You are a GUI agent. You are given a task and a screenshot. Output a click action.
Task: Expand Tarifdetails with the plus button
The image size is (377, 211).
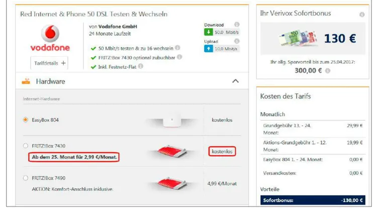(49, 63)
